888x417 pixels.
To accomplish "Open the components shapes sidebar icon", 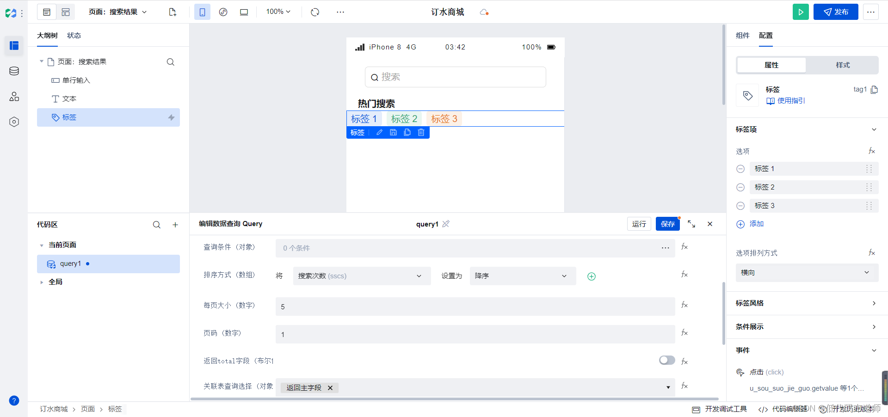I will click(14, 96).
